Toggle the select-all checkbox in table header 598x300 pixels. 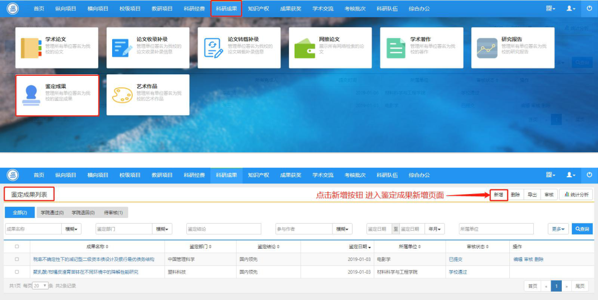click(17, 246)
